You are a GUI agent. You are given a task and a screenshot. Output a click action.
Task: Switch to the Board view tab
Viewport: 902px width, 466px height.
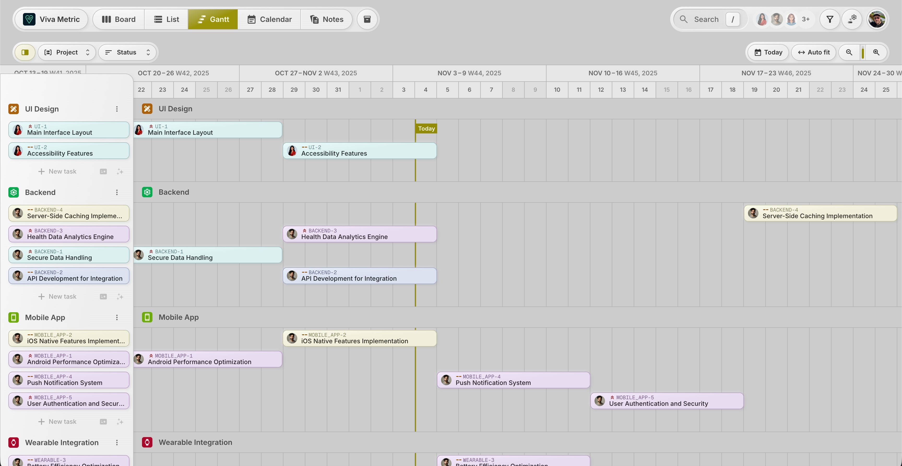pos(118,19)
